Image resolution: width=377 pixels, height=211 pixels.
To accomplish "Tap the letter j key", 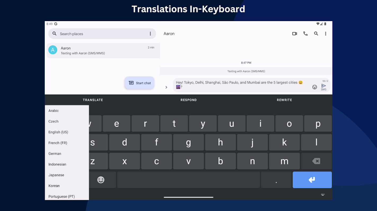I will click(x=252, y=142).
